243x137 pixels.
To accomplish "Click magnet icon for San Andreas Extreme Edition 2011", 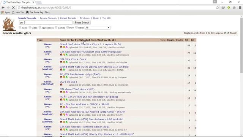I will coord(61,130).
